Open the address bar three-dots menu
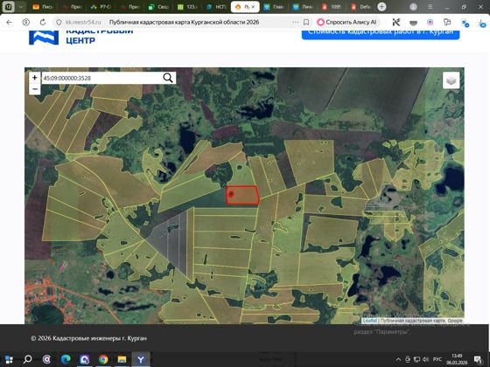 pos(295,22)
